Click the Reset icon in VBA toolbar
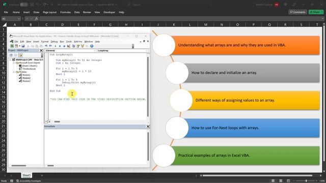326x183 pixels. pyautogui.click(x=64, y=46)
